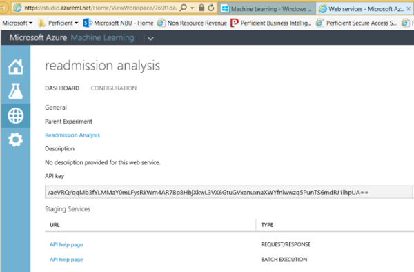Open Settings gear icon in sidebar

(16, 139)
